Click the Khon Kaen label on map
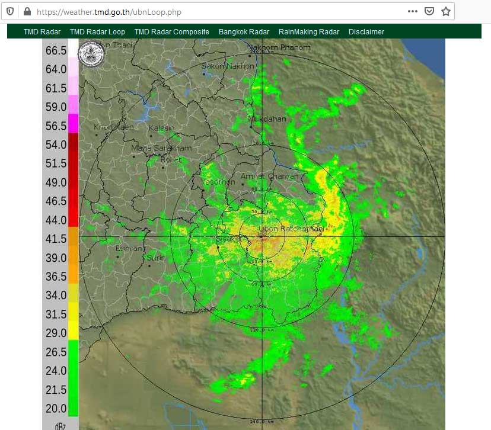 pyautogui.click(x=114, y=127)
